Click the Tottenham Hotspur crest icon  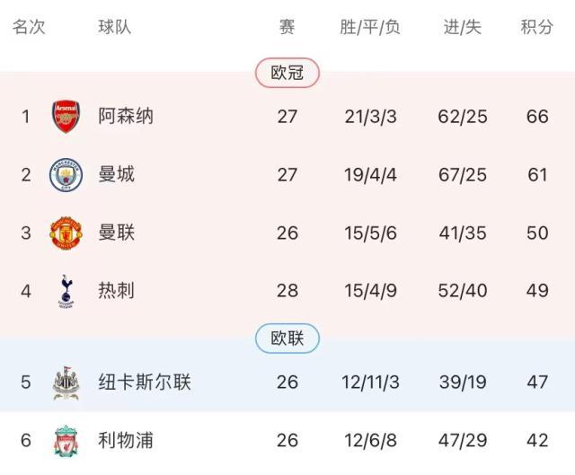(x=66, y=290)
